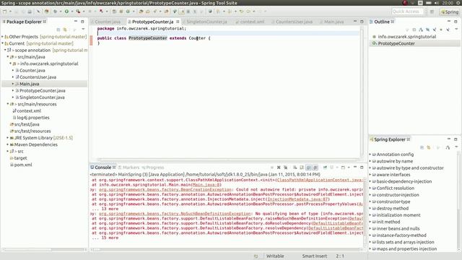The image size is (462, 260).
Task: Collapse the src/main/java folder
Action: (x=8, y=57)
